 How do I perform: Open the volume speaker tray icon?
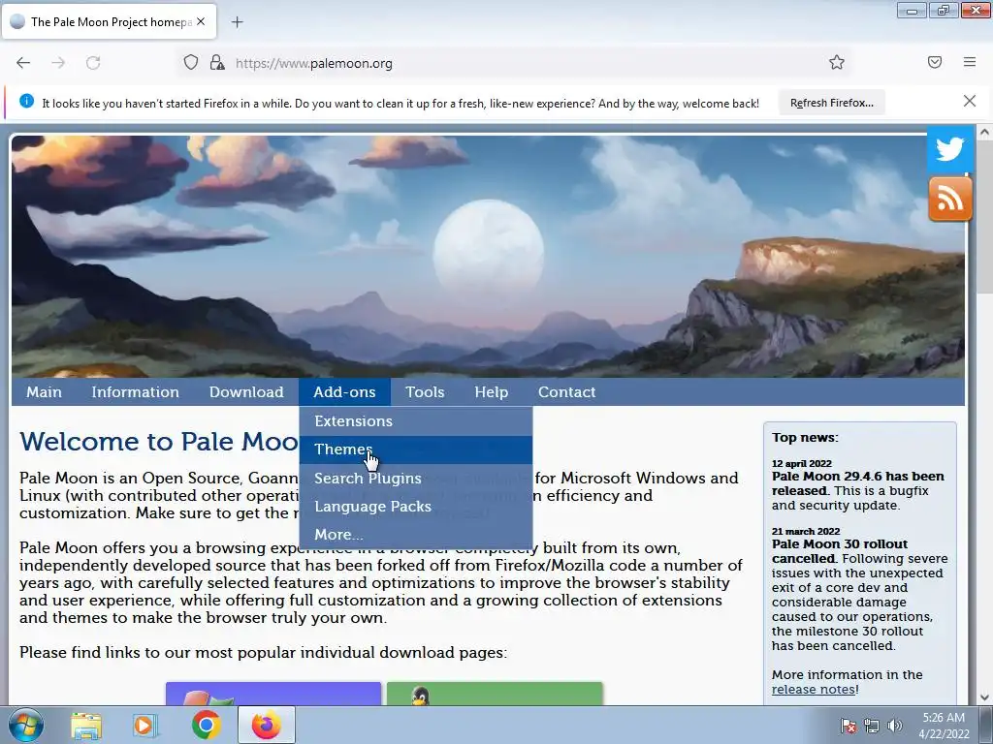894,726
